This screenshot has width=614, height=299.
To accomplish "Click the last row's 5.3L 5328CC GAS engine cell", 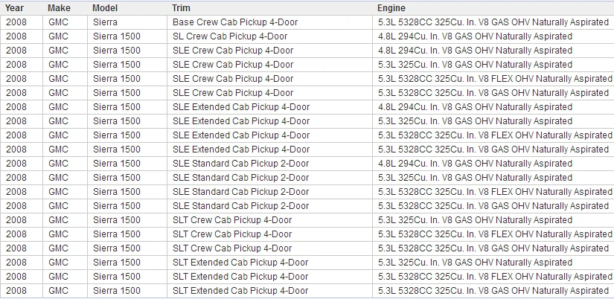I will point(493,290).
